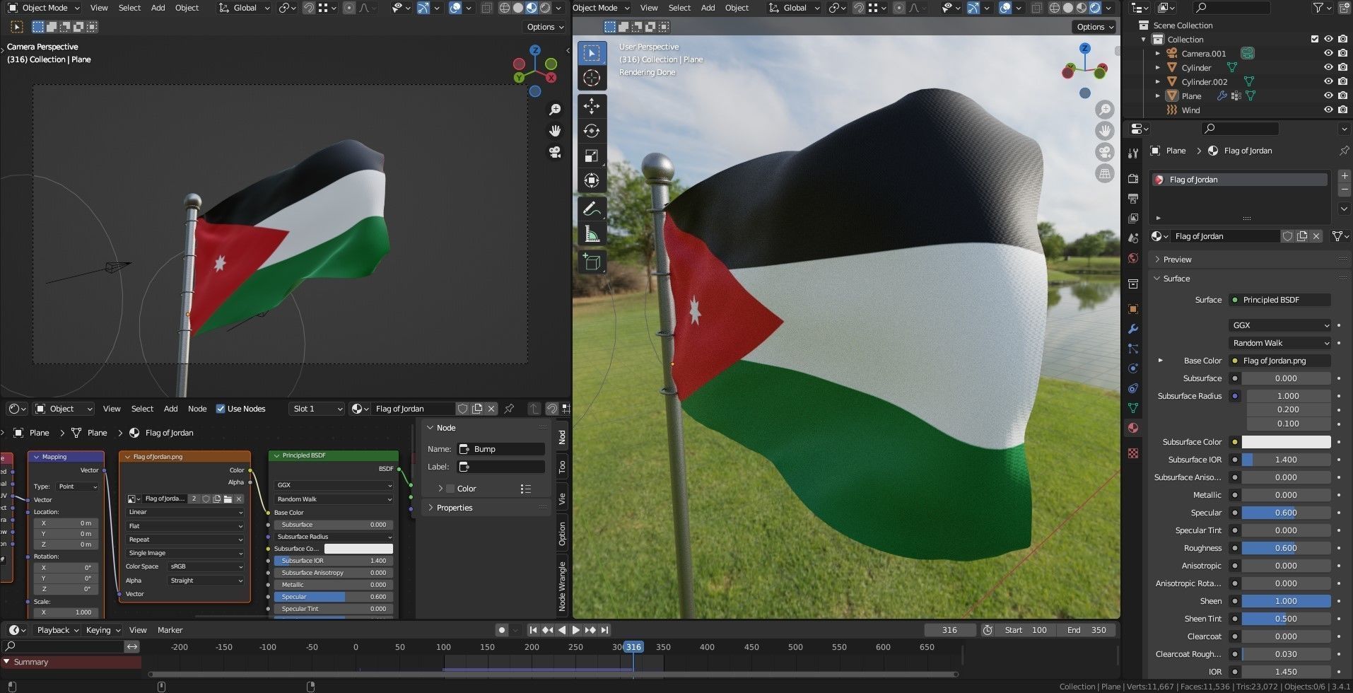
Task: Toggle fake user shield for Flag of Jordan material
Action: coord(1287,236)
